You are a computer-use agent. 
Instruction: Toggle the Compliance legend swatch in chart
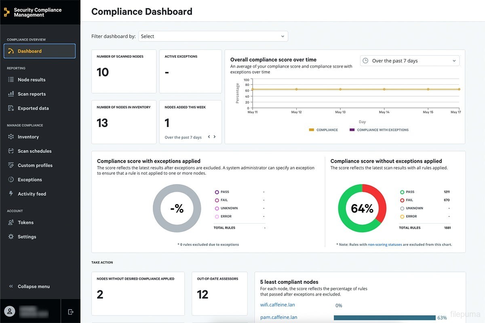311,130
